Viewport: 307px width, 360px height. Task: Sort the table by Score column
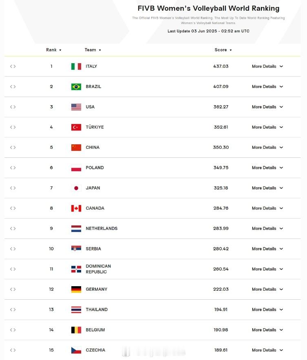pyautogui.click(x=223, y=50)
